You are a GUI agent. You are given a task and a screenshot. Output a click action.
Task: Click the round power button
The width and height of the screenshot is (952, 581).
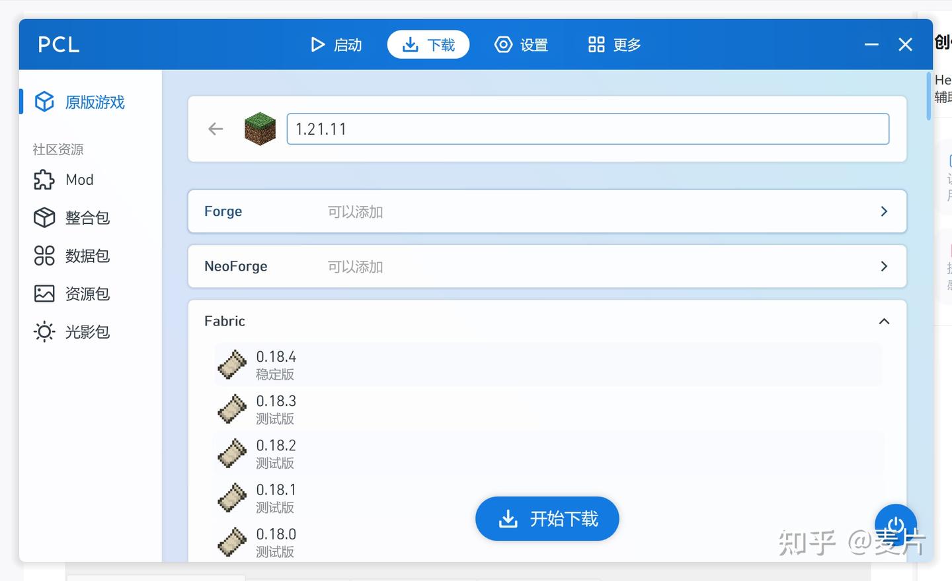coord(896,526)
